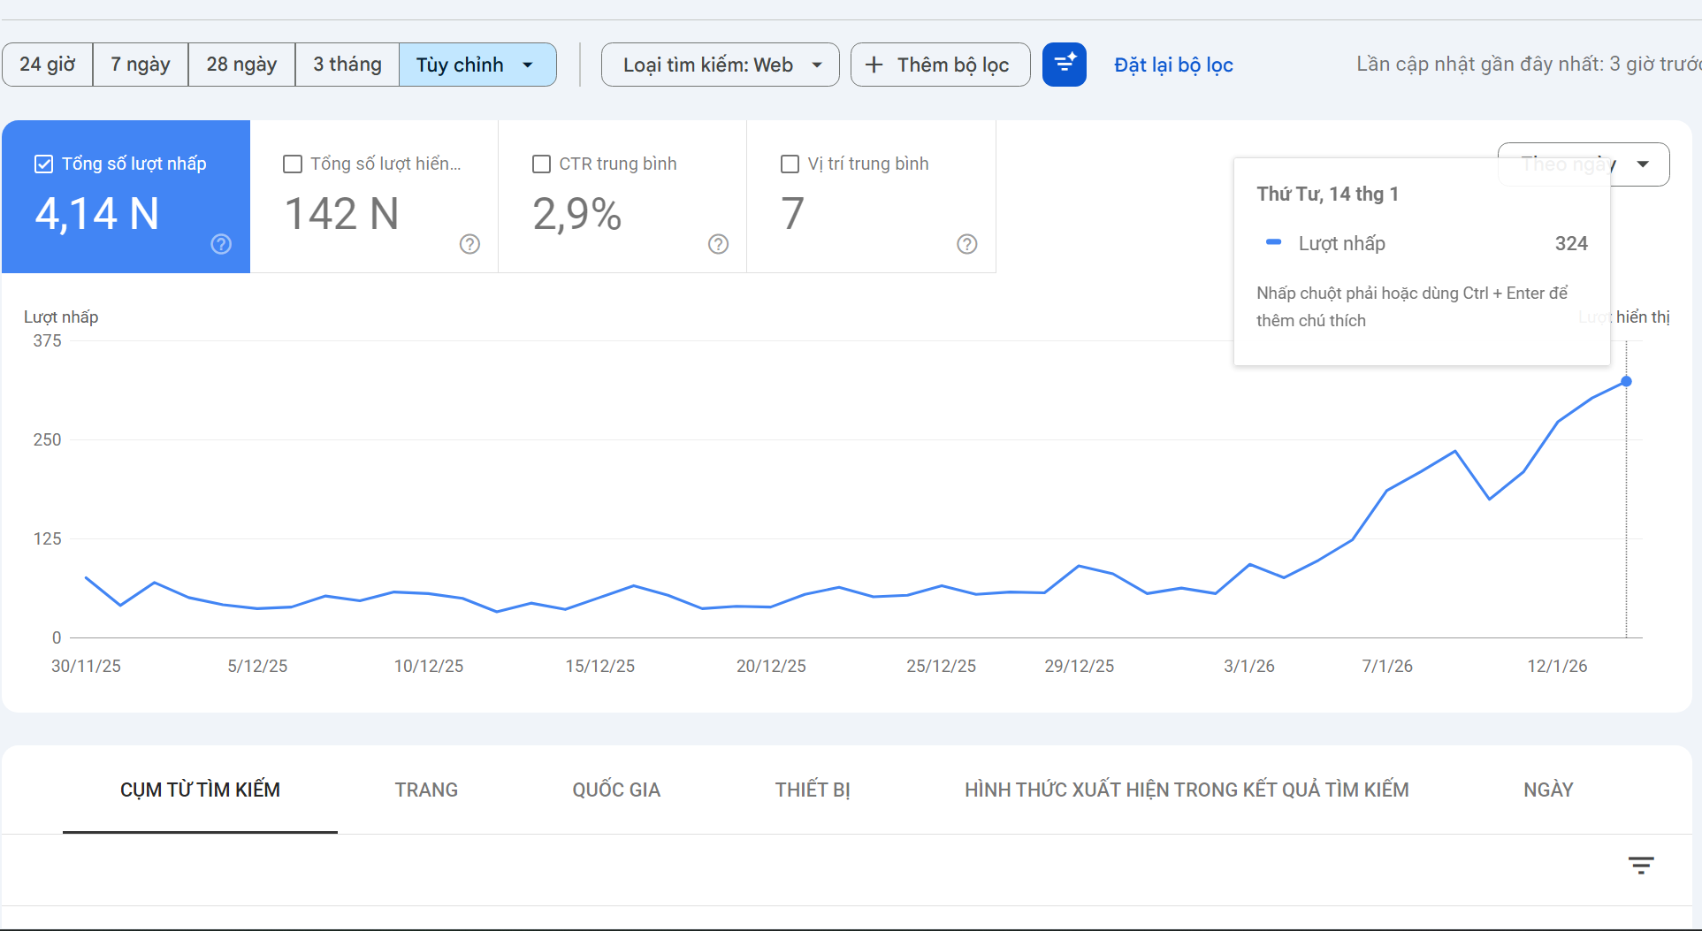
Task: Uncheck Tổng số lượt nhấp checkbox
Action: coord(43,164)
